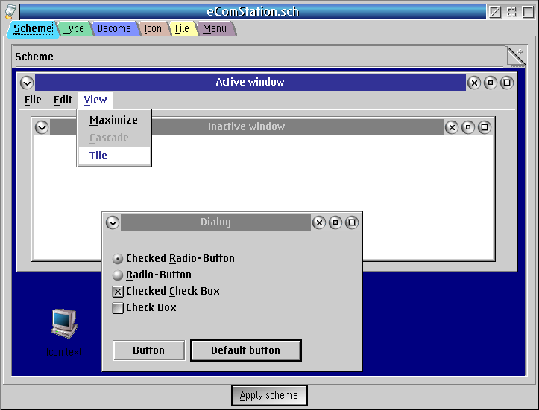Choose Maximize from the View menu
Screen dimensions: 539x410
[114, 120]
